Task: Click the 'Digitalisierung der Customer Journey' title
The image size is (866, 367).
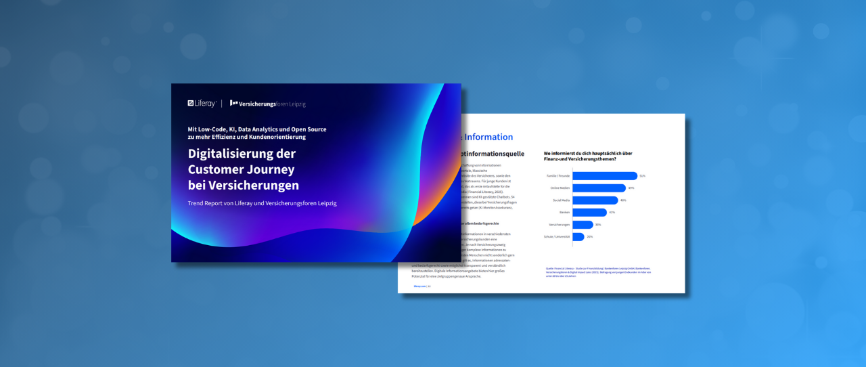Action: [x=244, y=169]
